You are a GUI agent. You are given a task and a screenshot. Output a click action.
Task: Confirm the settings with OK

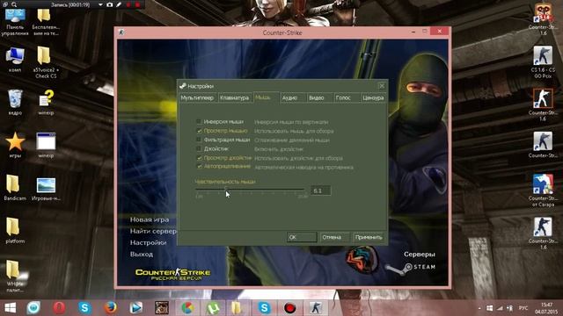[x=302, y=237]
